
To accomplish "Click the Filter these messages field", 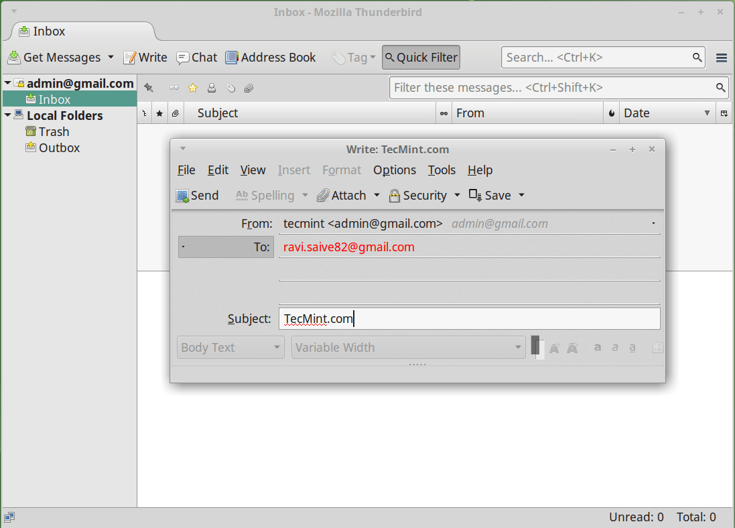I will click(559, 88).
